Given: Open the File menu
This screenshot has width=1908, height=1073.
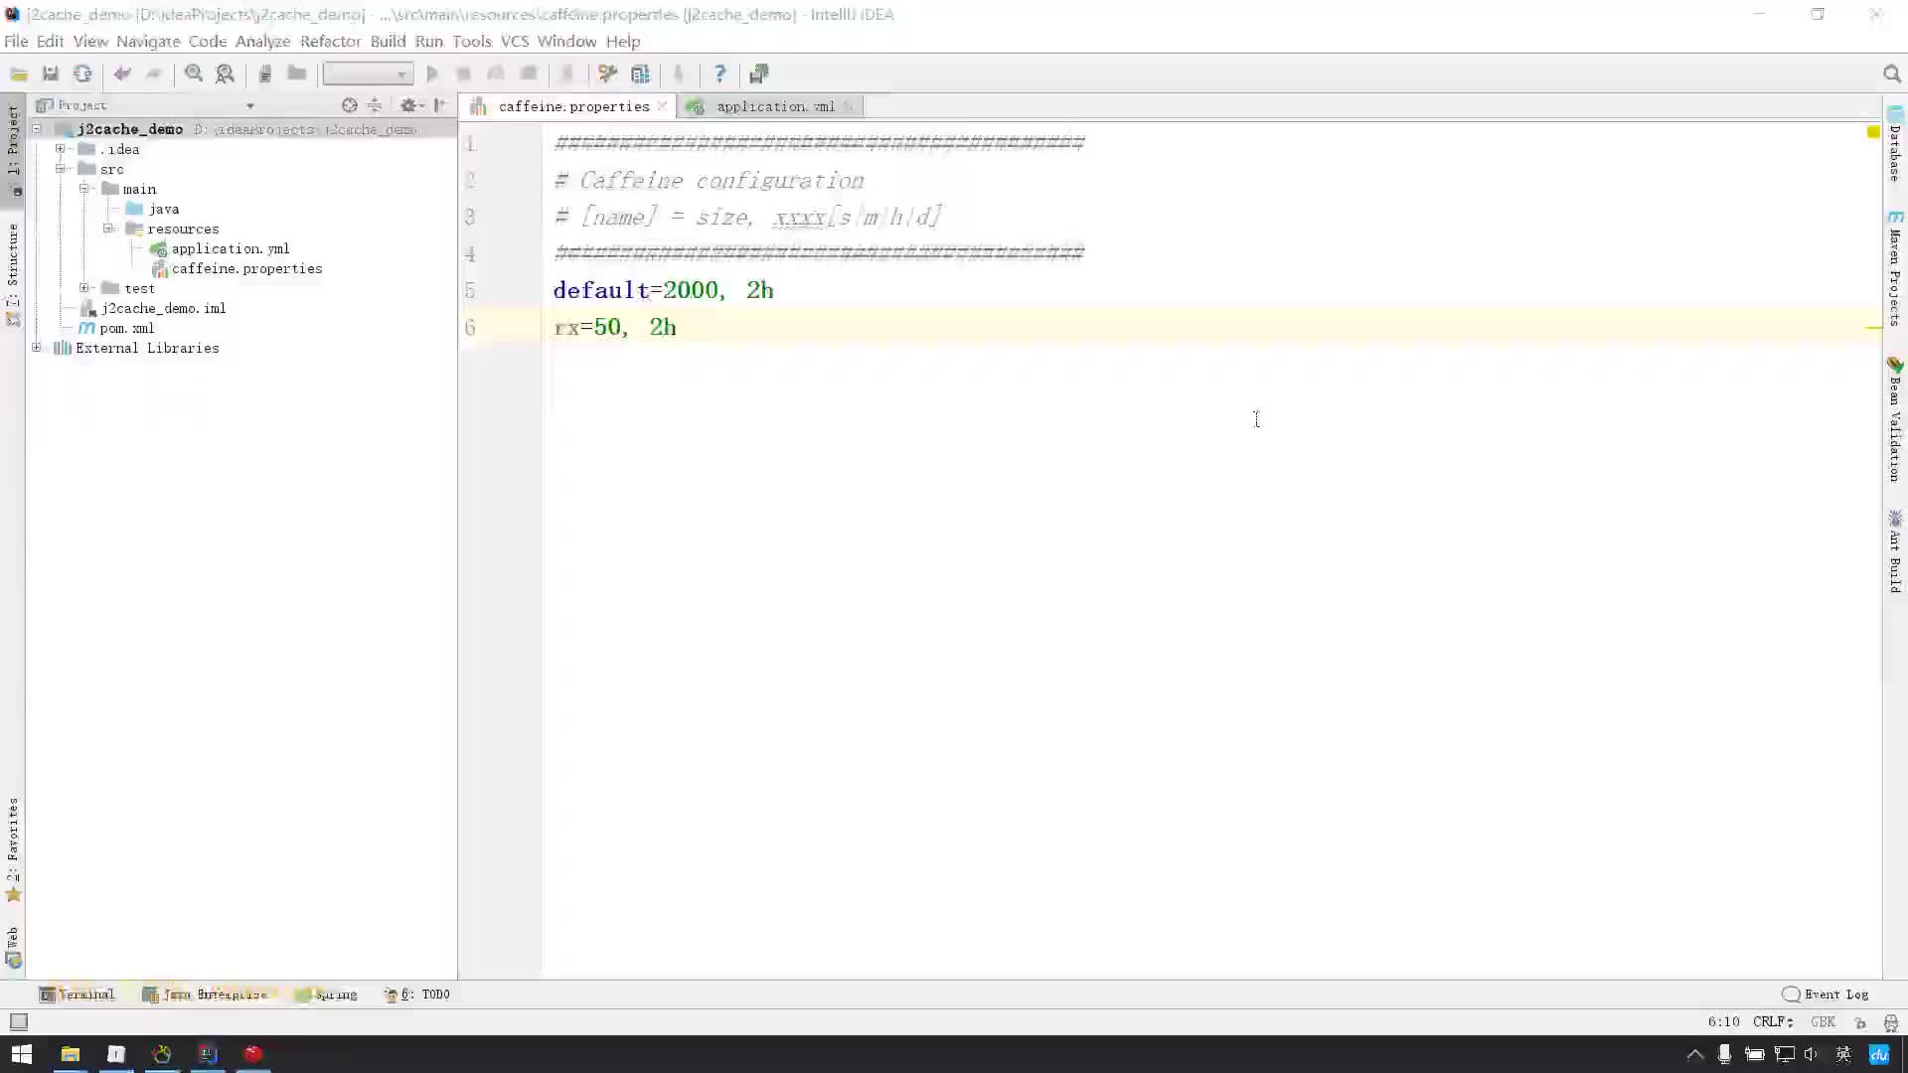Looking at the screenshot, I should pos(16,41).
